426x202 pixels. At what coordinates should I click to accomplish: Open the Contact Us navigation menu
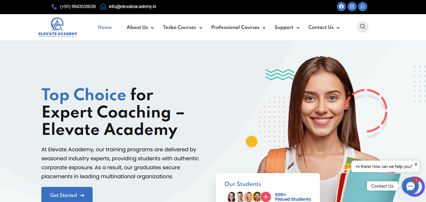pyautogui.click(x=324, y=27)
